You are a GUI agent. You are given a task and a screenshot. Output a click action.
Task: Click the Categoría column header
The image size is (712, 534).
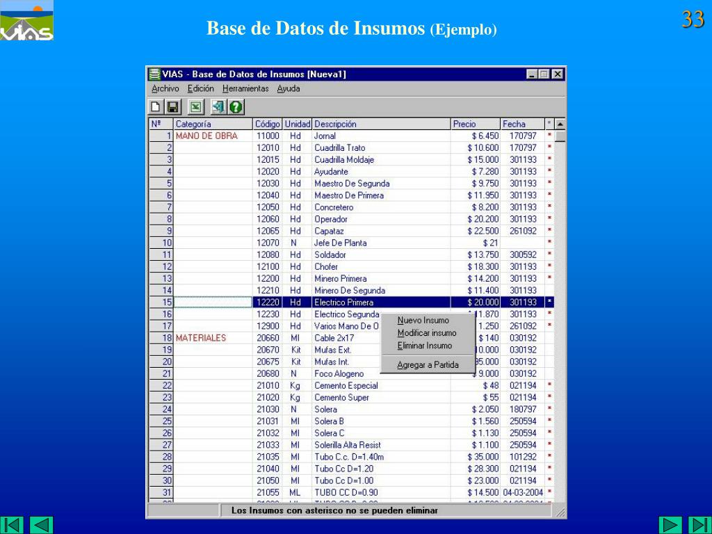pos(213,124)
